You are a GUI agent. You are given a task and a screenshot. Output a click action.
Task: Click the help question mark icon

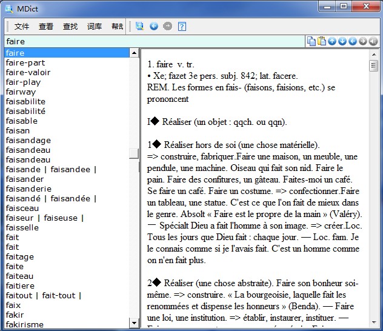pos(182,26)
